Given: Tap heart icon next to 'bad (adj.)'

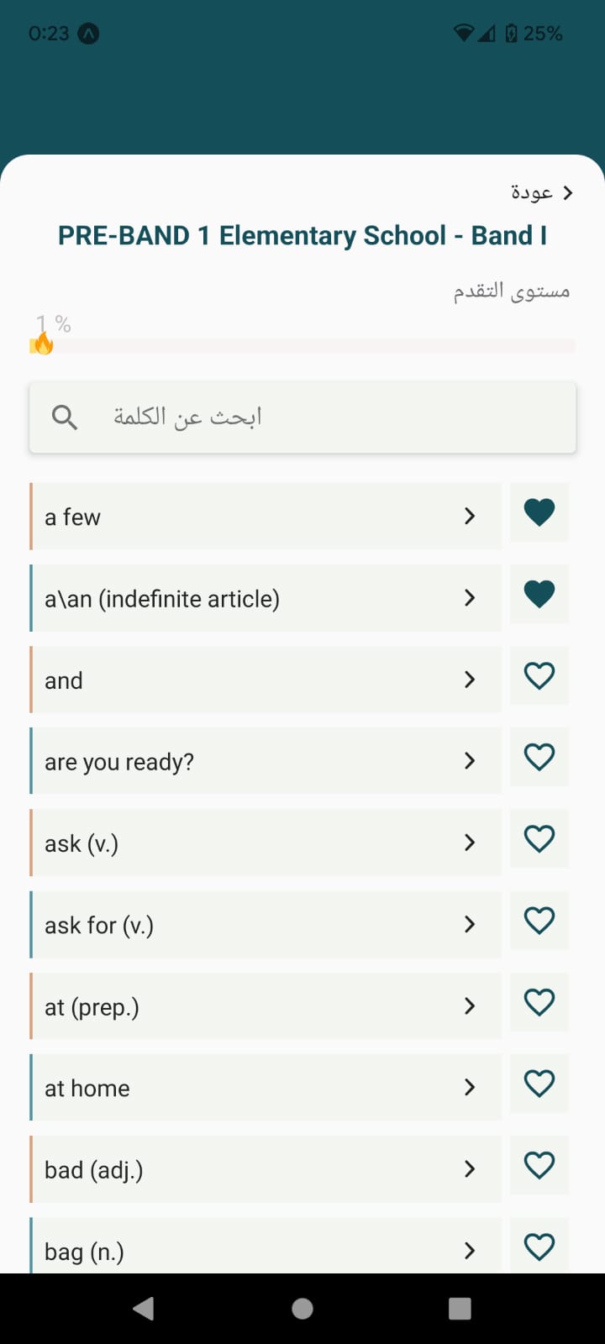Looking at the screenshot, I should (539, 1164).
